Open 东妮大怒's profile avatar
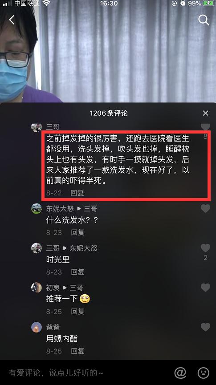The height and width of the screenshot is (385, 216). click(37, 208)
